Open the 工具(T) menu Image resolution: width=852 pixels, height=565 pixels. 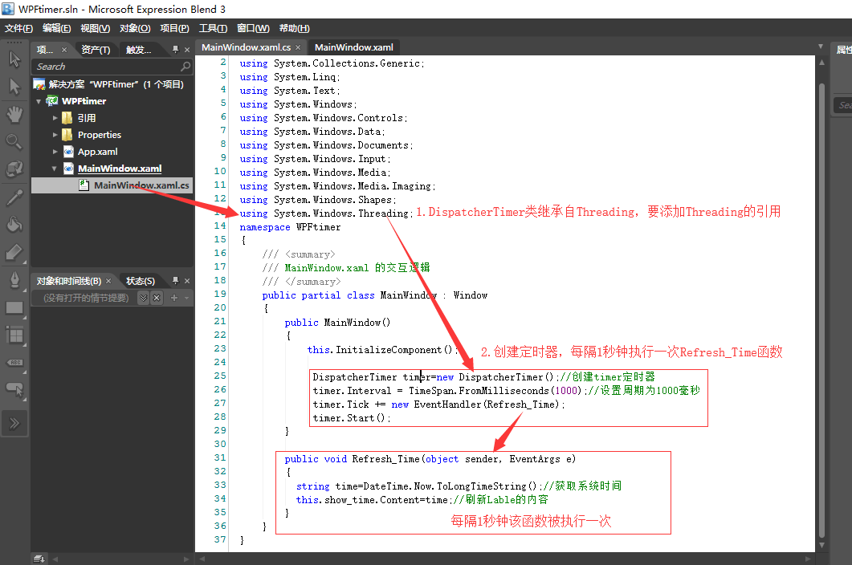tap(213, 28)
